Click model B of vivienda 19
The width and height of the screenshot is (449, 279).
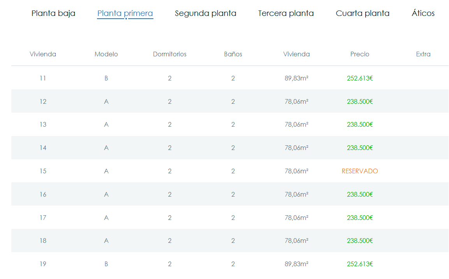pos(106,264)
